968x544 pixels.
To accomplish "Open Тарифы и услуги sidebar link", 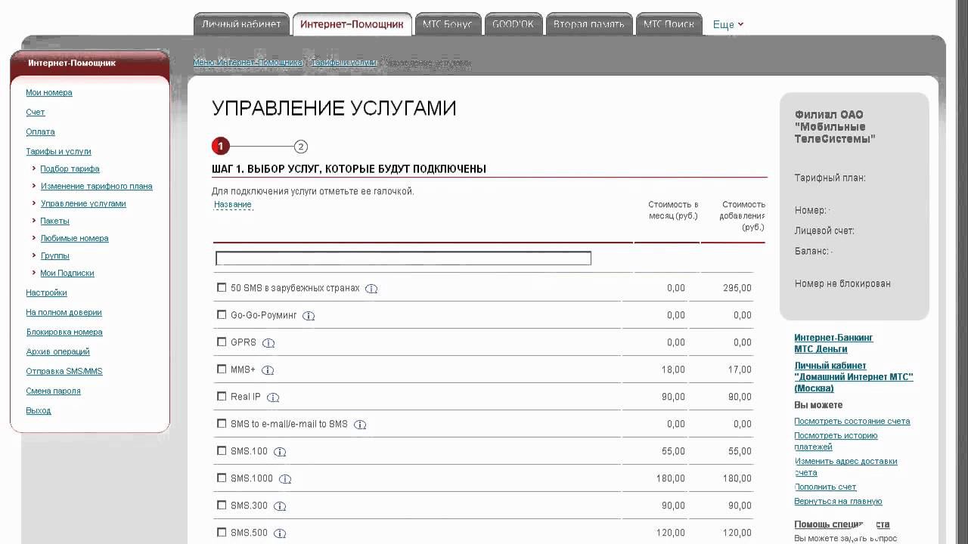I will [x=58, y=151].
